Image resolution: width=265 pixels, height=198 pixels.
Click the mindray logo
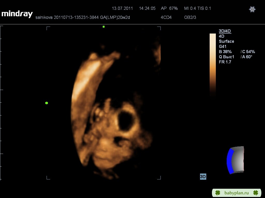pyautogui.click(x=17, y=14)
